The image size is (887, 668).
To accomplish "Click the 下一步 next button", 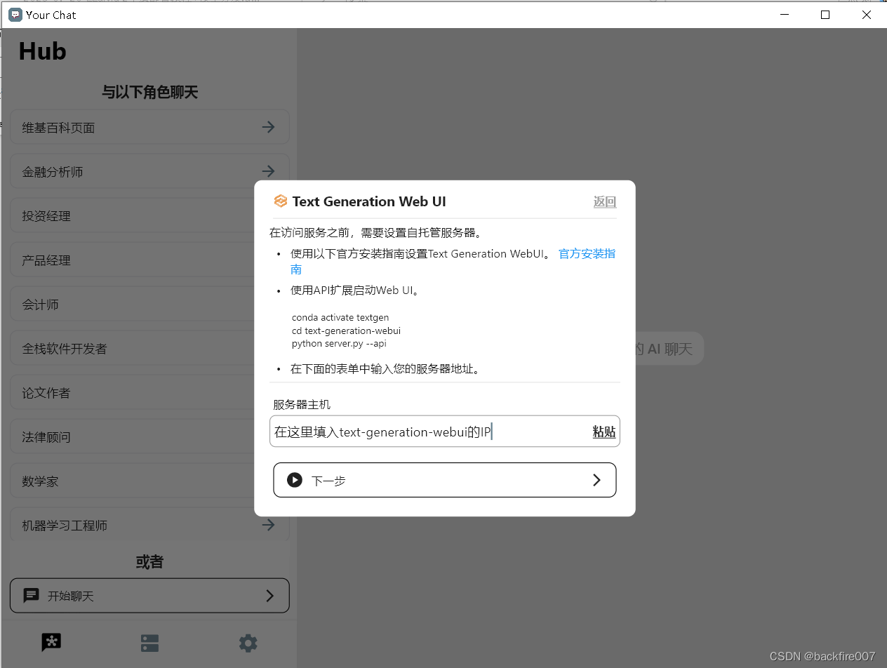I will click(445, 480).
